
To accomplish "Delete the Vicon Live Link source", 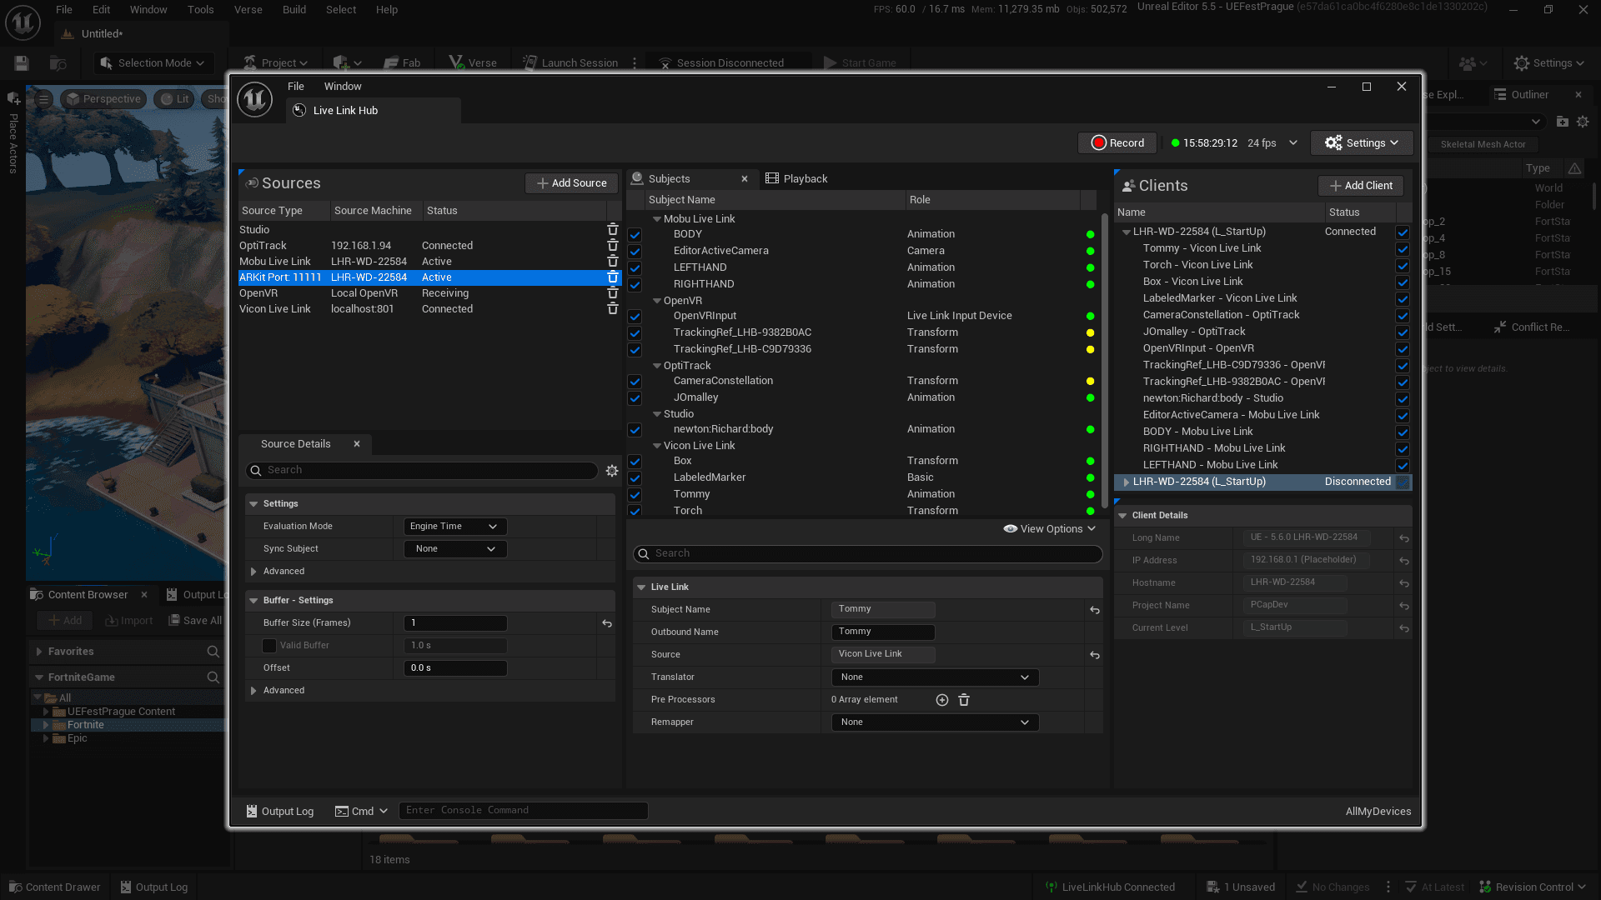I will click(613, 309).
